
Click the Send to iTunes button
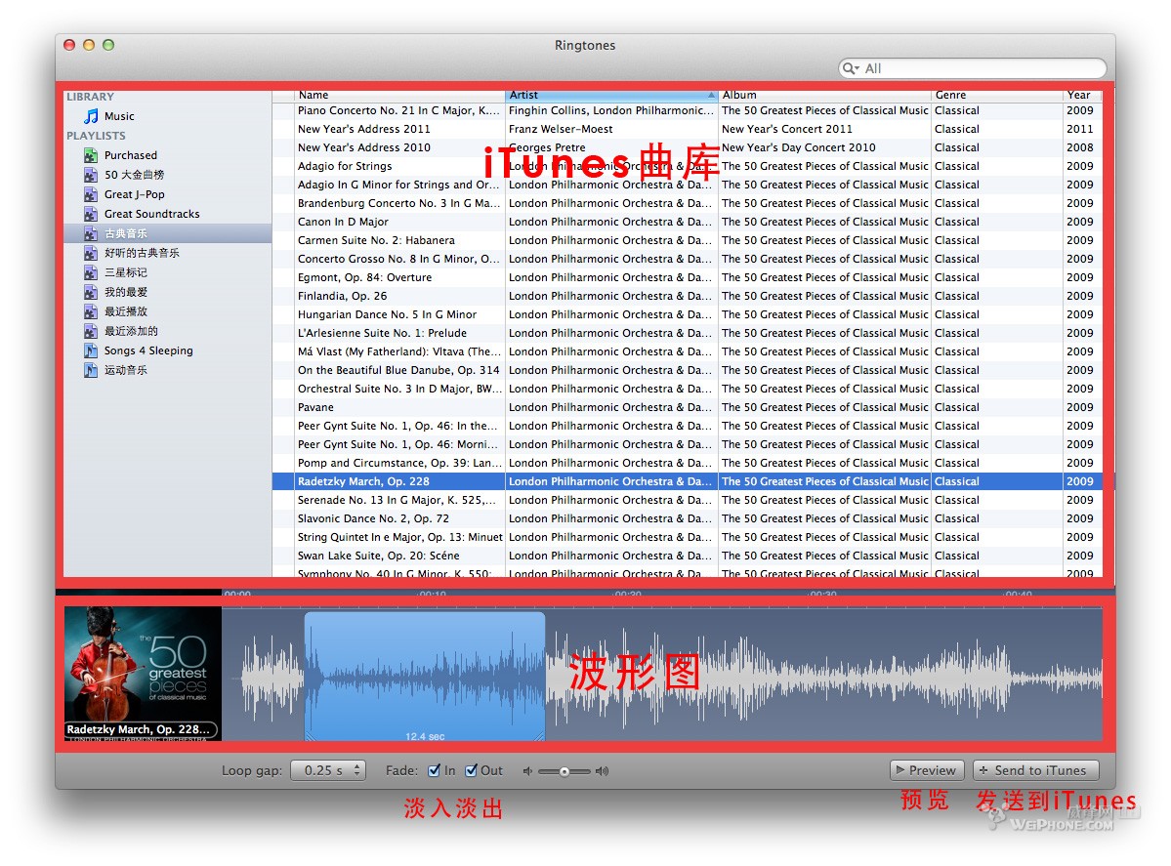[x=1035, y=769]
